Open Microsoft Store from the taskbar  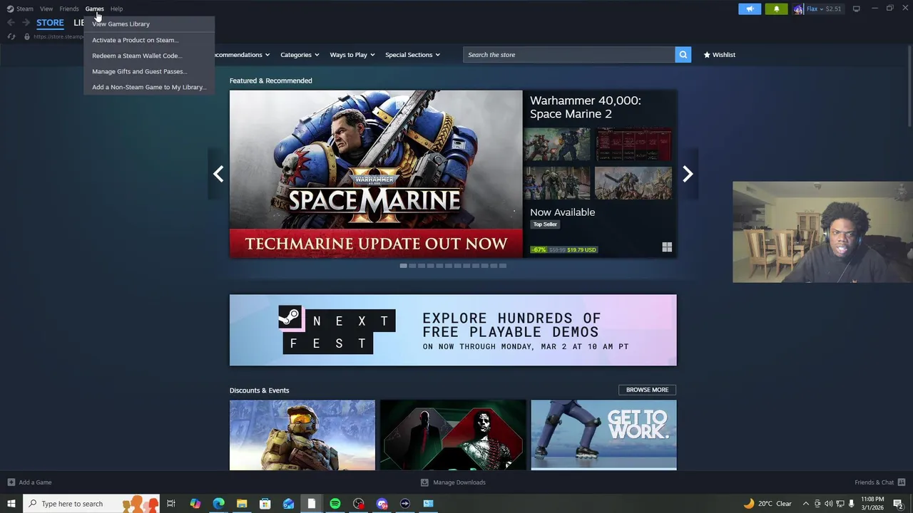coord(265,504)
